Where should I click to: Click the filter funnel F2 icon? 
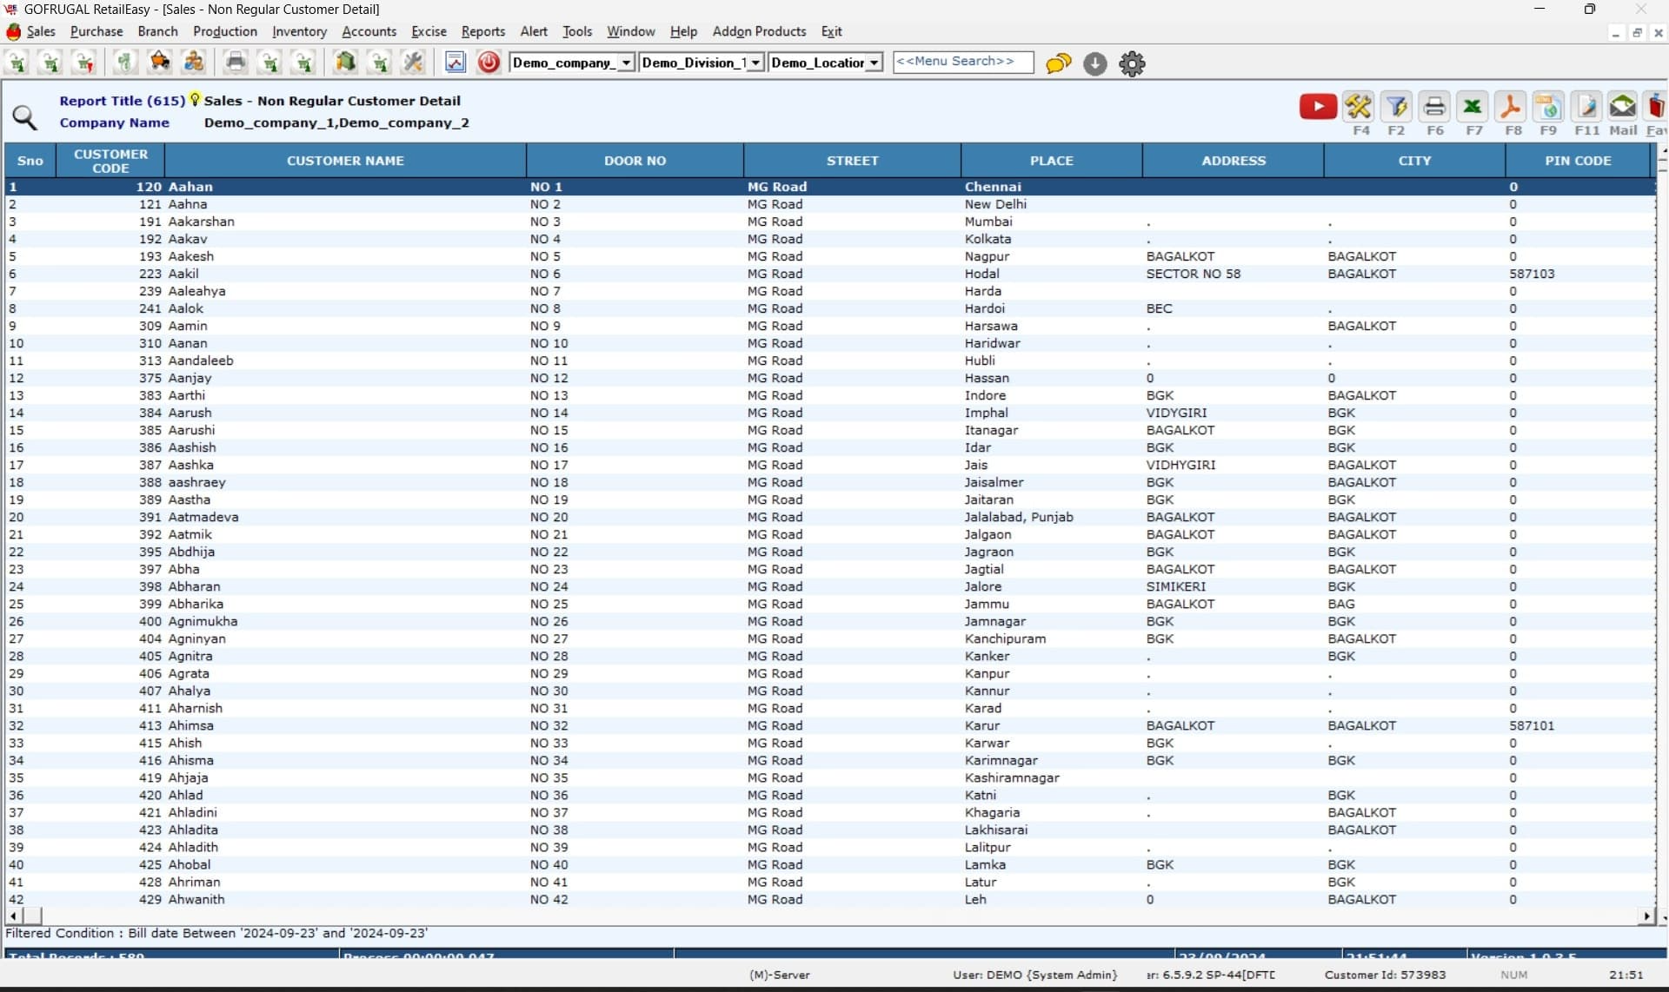pyautogui.click(x=1396, y=107)
